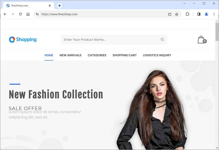Click the New Fashion Collection heading

pyautogui.click(x=56, y=94)
